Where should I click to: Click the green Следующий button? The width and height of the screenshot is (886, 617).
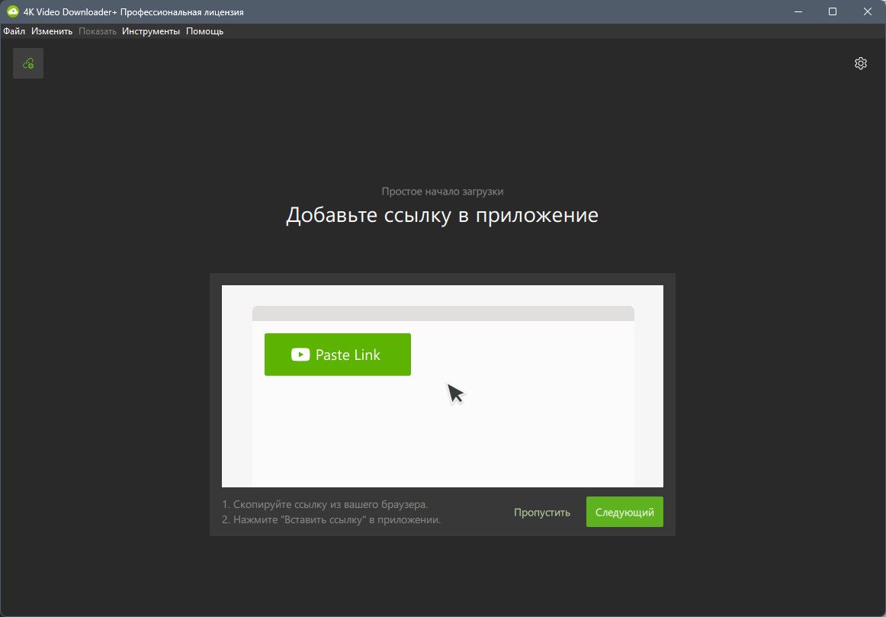(x=624, y=512)
